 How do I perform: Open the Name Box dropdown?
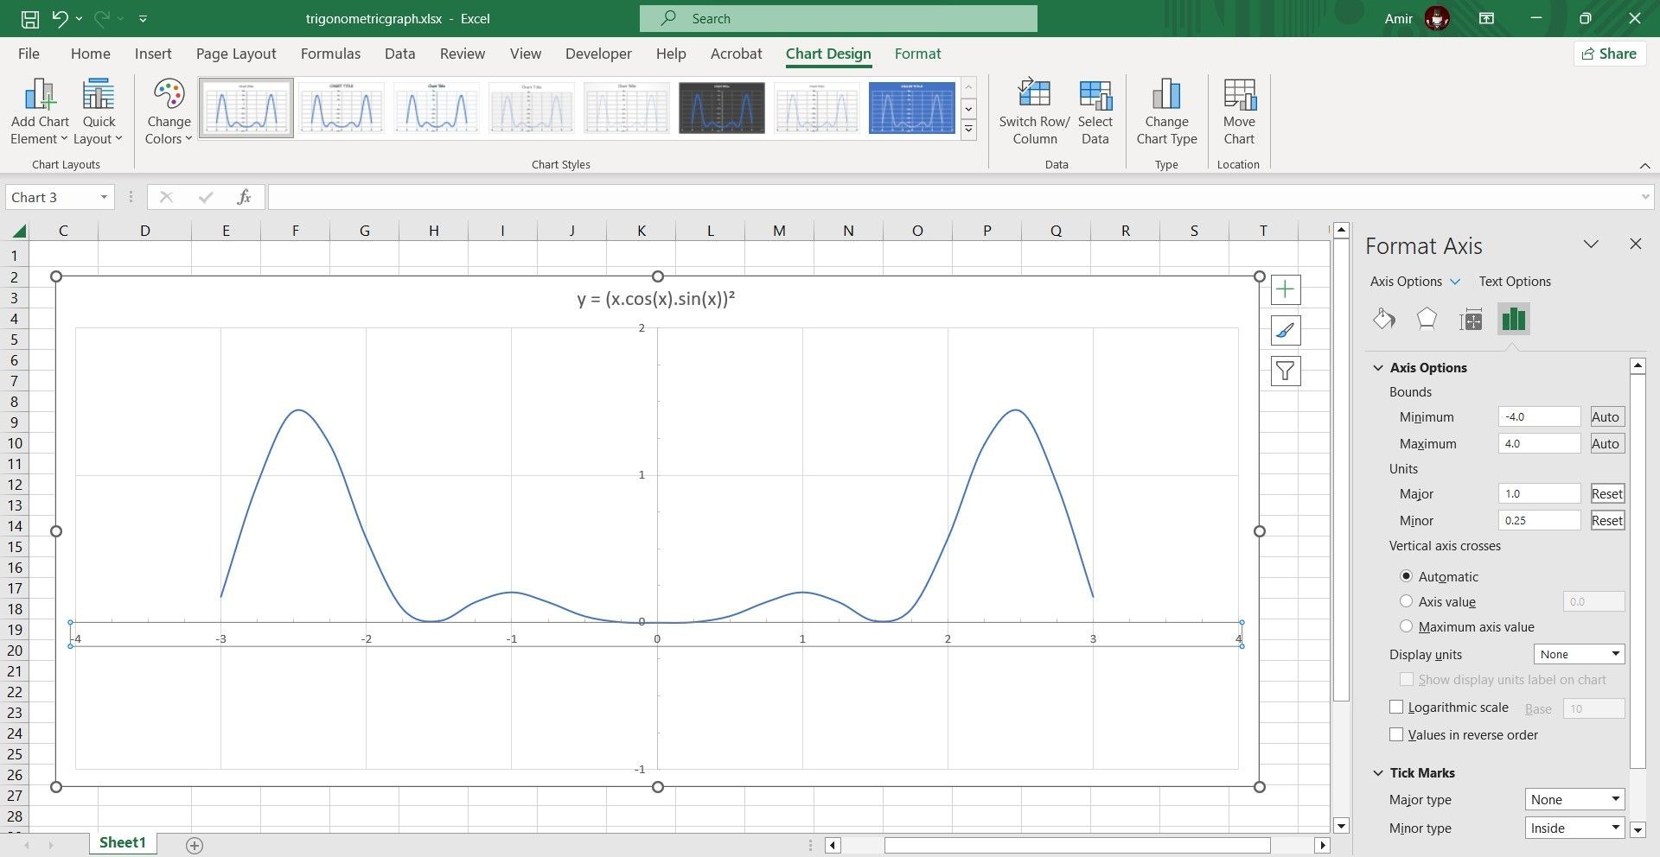click(104, 197)
